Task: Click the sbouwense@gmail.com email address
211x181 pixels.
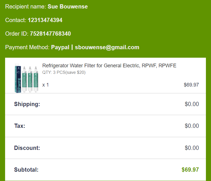Action: [107, 47]
